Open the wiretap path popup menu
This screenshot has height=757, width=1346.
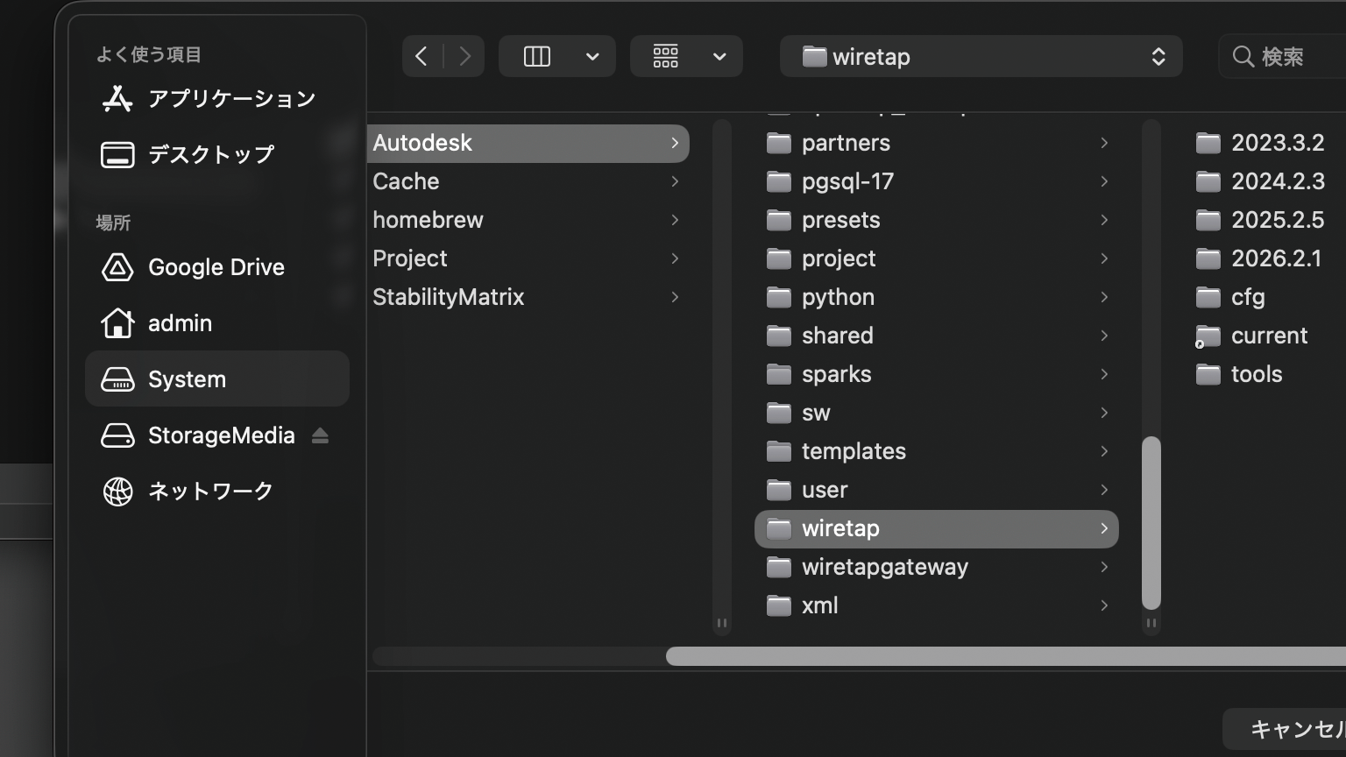[981, 57]
